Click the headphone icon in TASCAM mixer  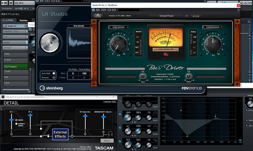(110, 134)
